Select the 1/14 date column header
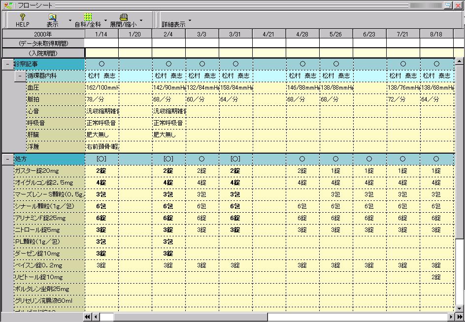 101,33
